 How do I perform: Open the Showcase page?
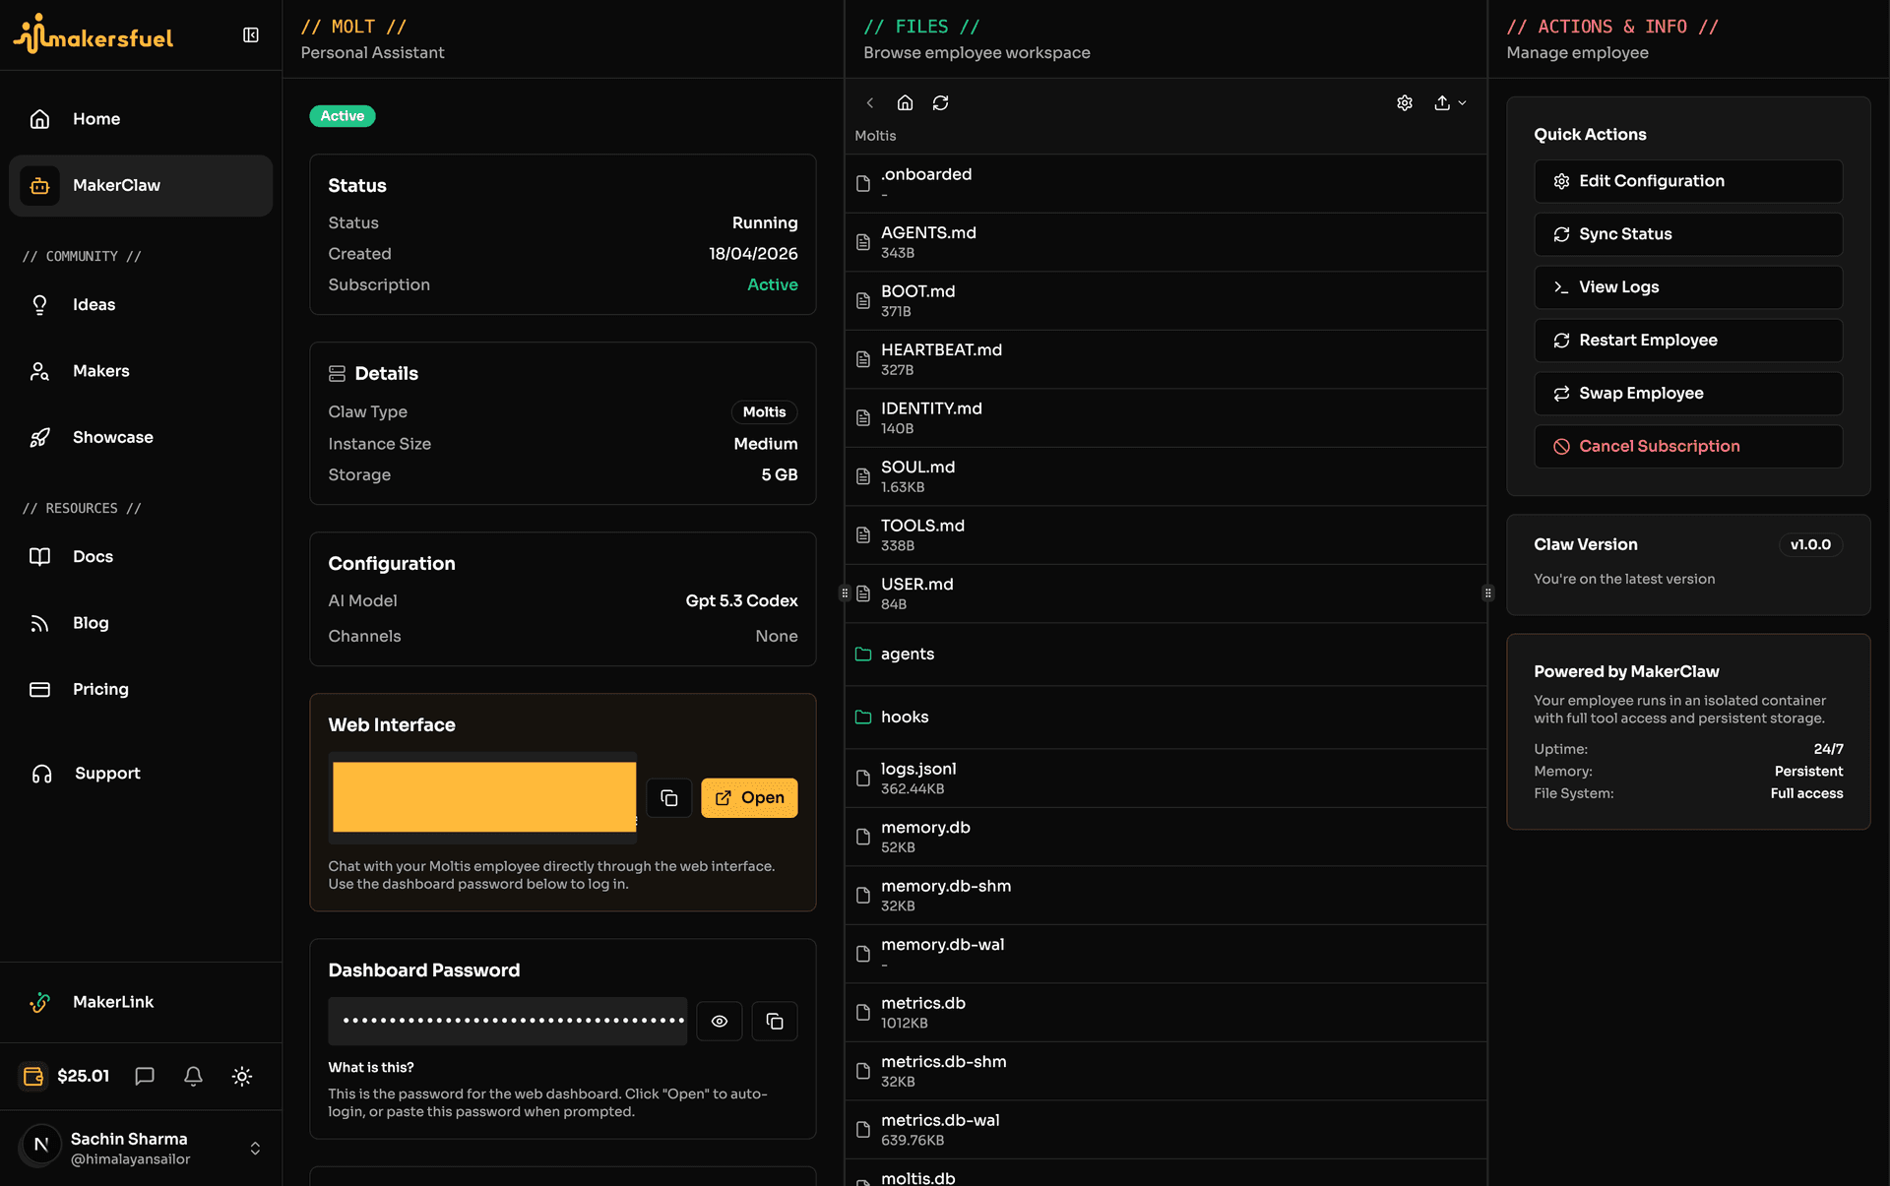141,437
